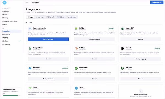Click the Pipedrive logo icon

(122, 68)
